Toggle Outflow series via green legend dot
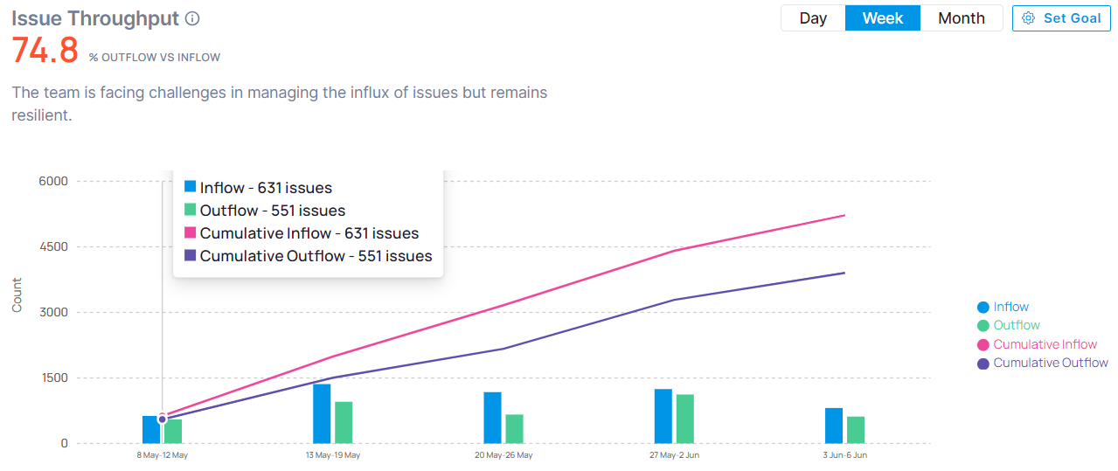The image size is (1118, 471). (x=983, y=326)
